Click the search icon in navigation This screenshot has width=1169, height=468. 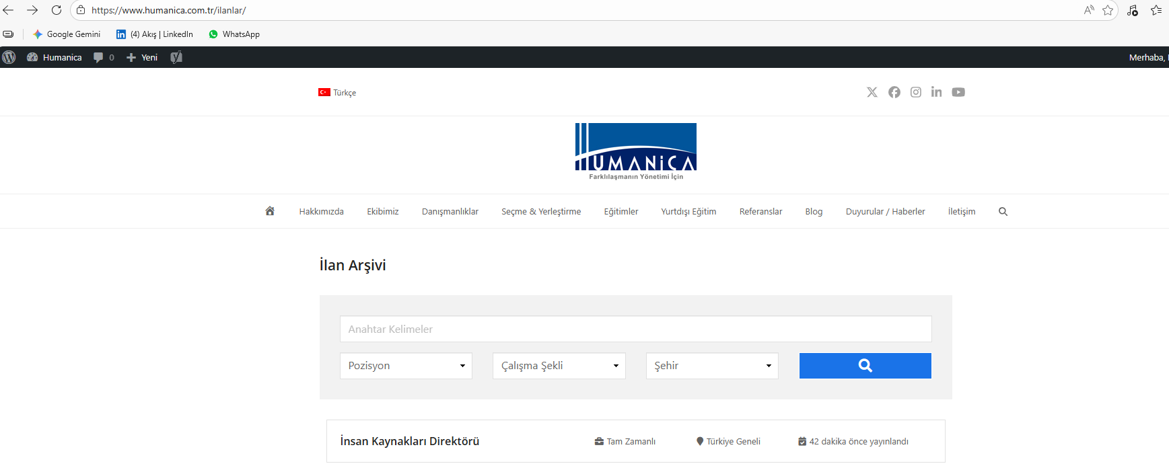1003,212
